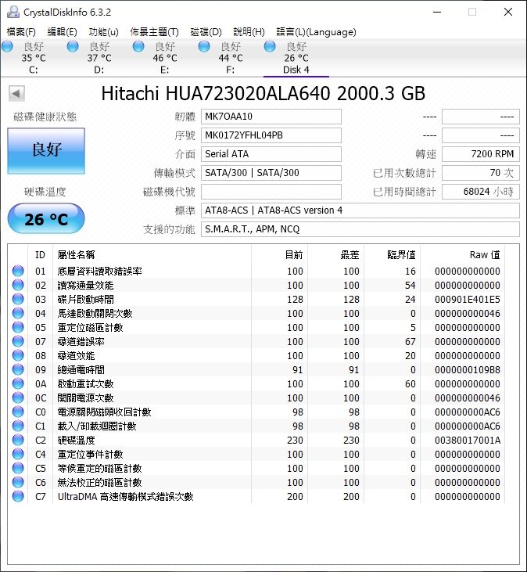Click status orb for attribute C2 硬碟溫度
This screenshot has height=572, width=527.
click(x=18, y=441)
